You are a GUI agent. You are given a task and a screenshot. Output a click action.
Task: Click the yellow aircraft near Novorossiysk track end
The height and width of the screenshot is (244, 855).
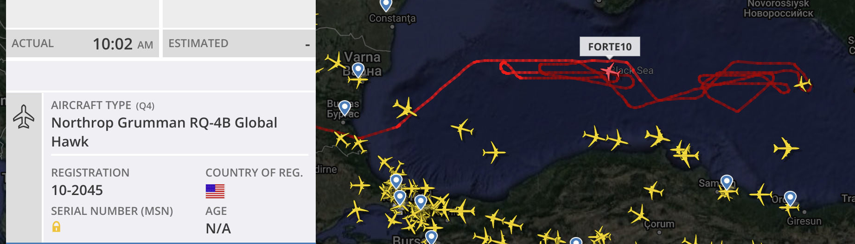pos(803,84)
